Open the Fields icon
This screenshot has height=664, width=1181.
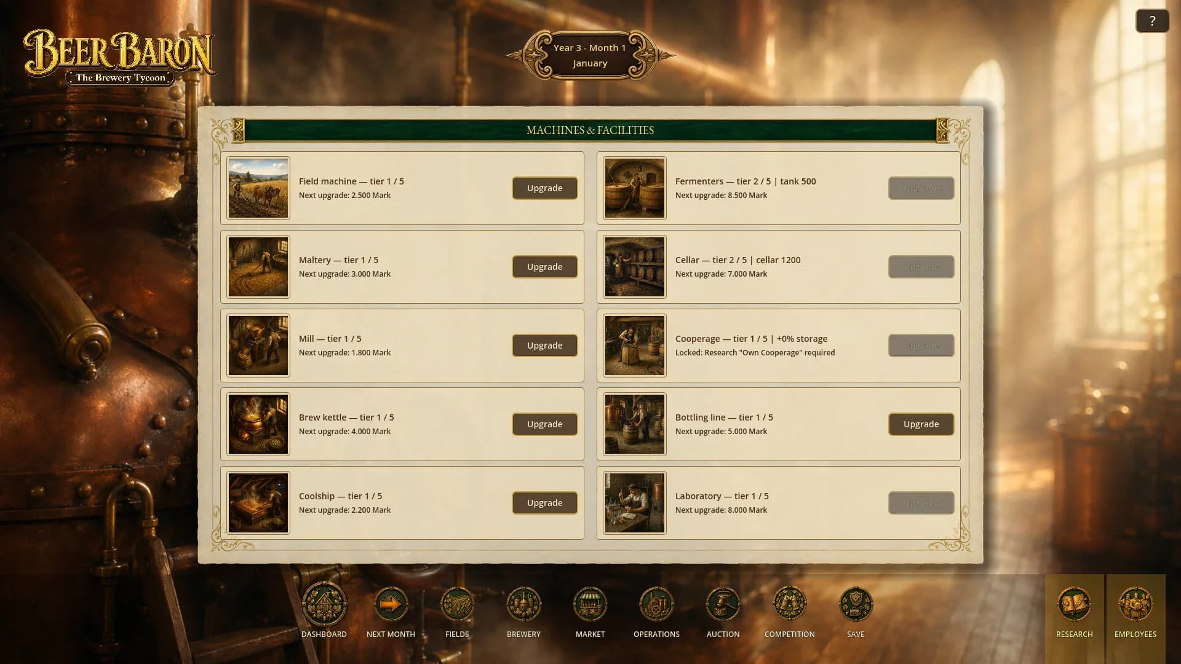457,604
